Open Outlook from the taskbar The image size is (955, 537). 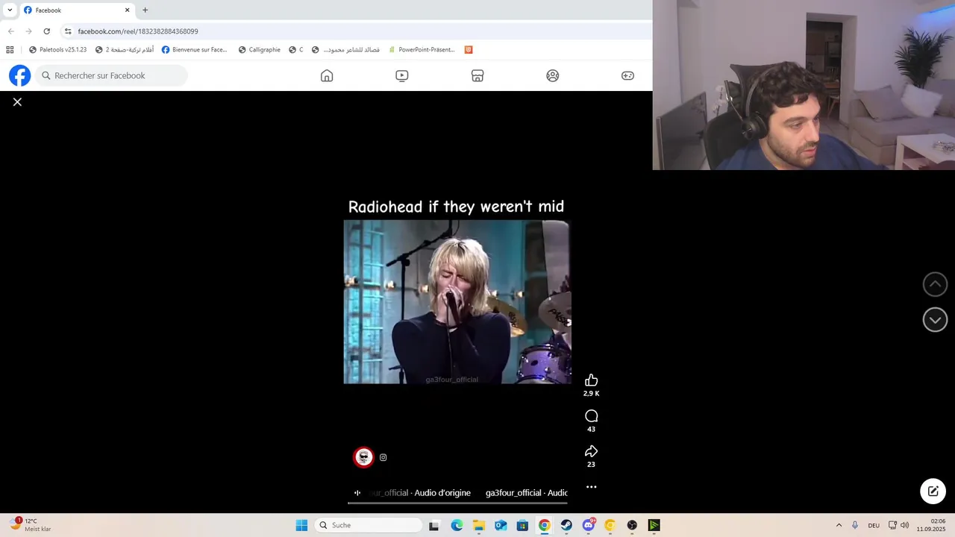501,525
